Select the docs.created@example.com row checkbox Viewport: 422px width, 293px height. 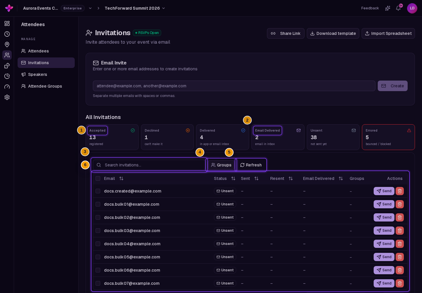98,191
